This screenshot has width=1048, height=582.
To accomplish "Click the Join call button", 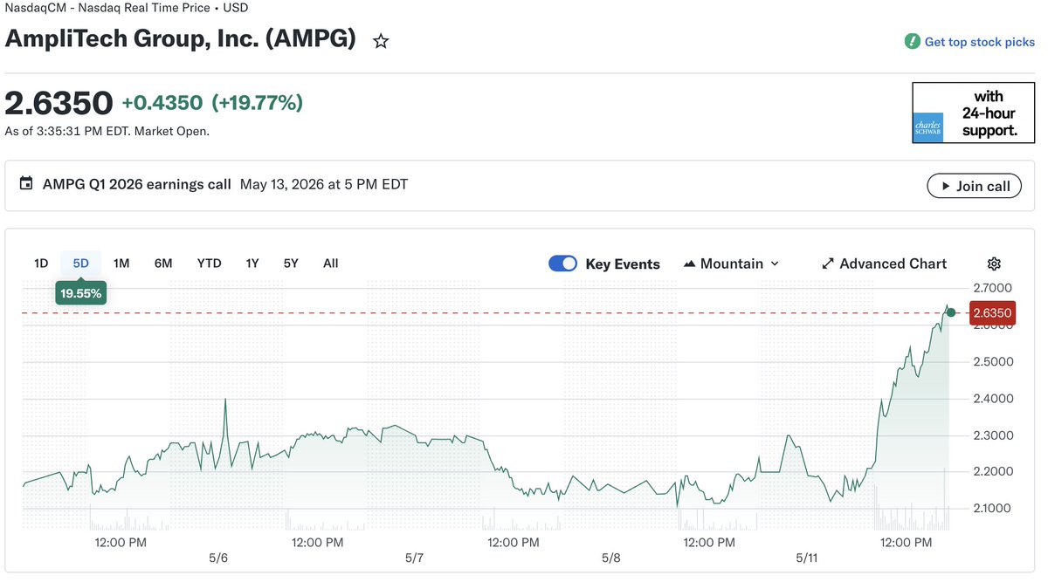I will [974, 186].
